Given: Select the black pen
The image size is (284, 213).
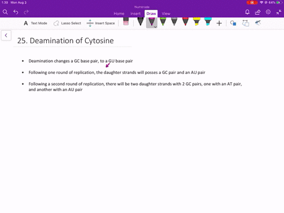Looking at the screenshot, I should click(x=140, y=21).
